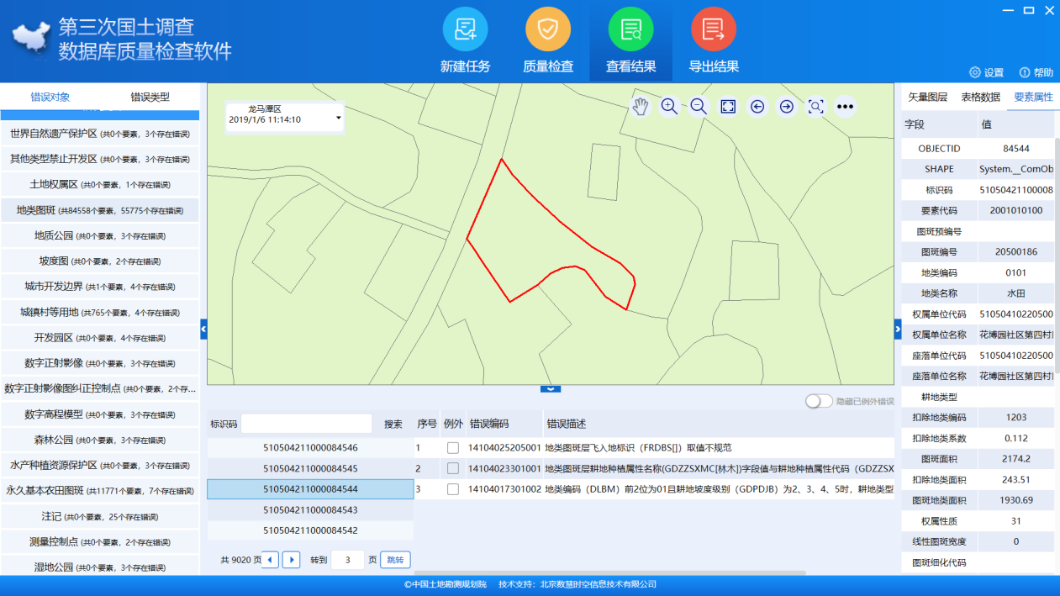
Task: Click the 新建任务 new task icon
Action: 466,29
